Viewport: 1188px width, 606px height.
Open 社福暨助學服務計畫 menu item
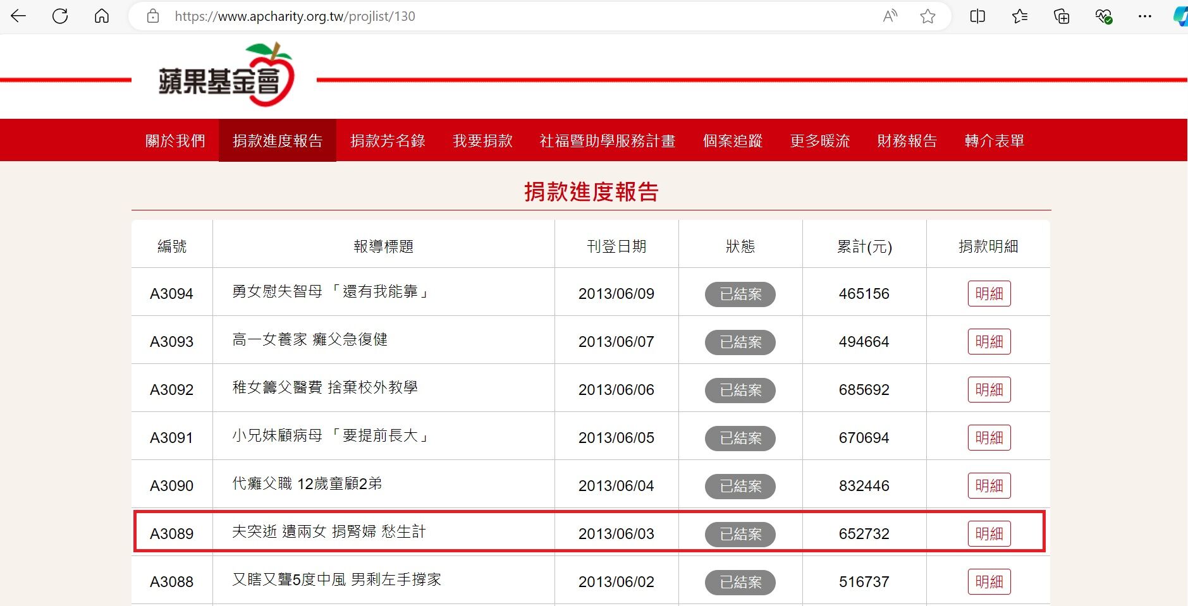click(x=608, y=140)
